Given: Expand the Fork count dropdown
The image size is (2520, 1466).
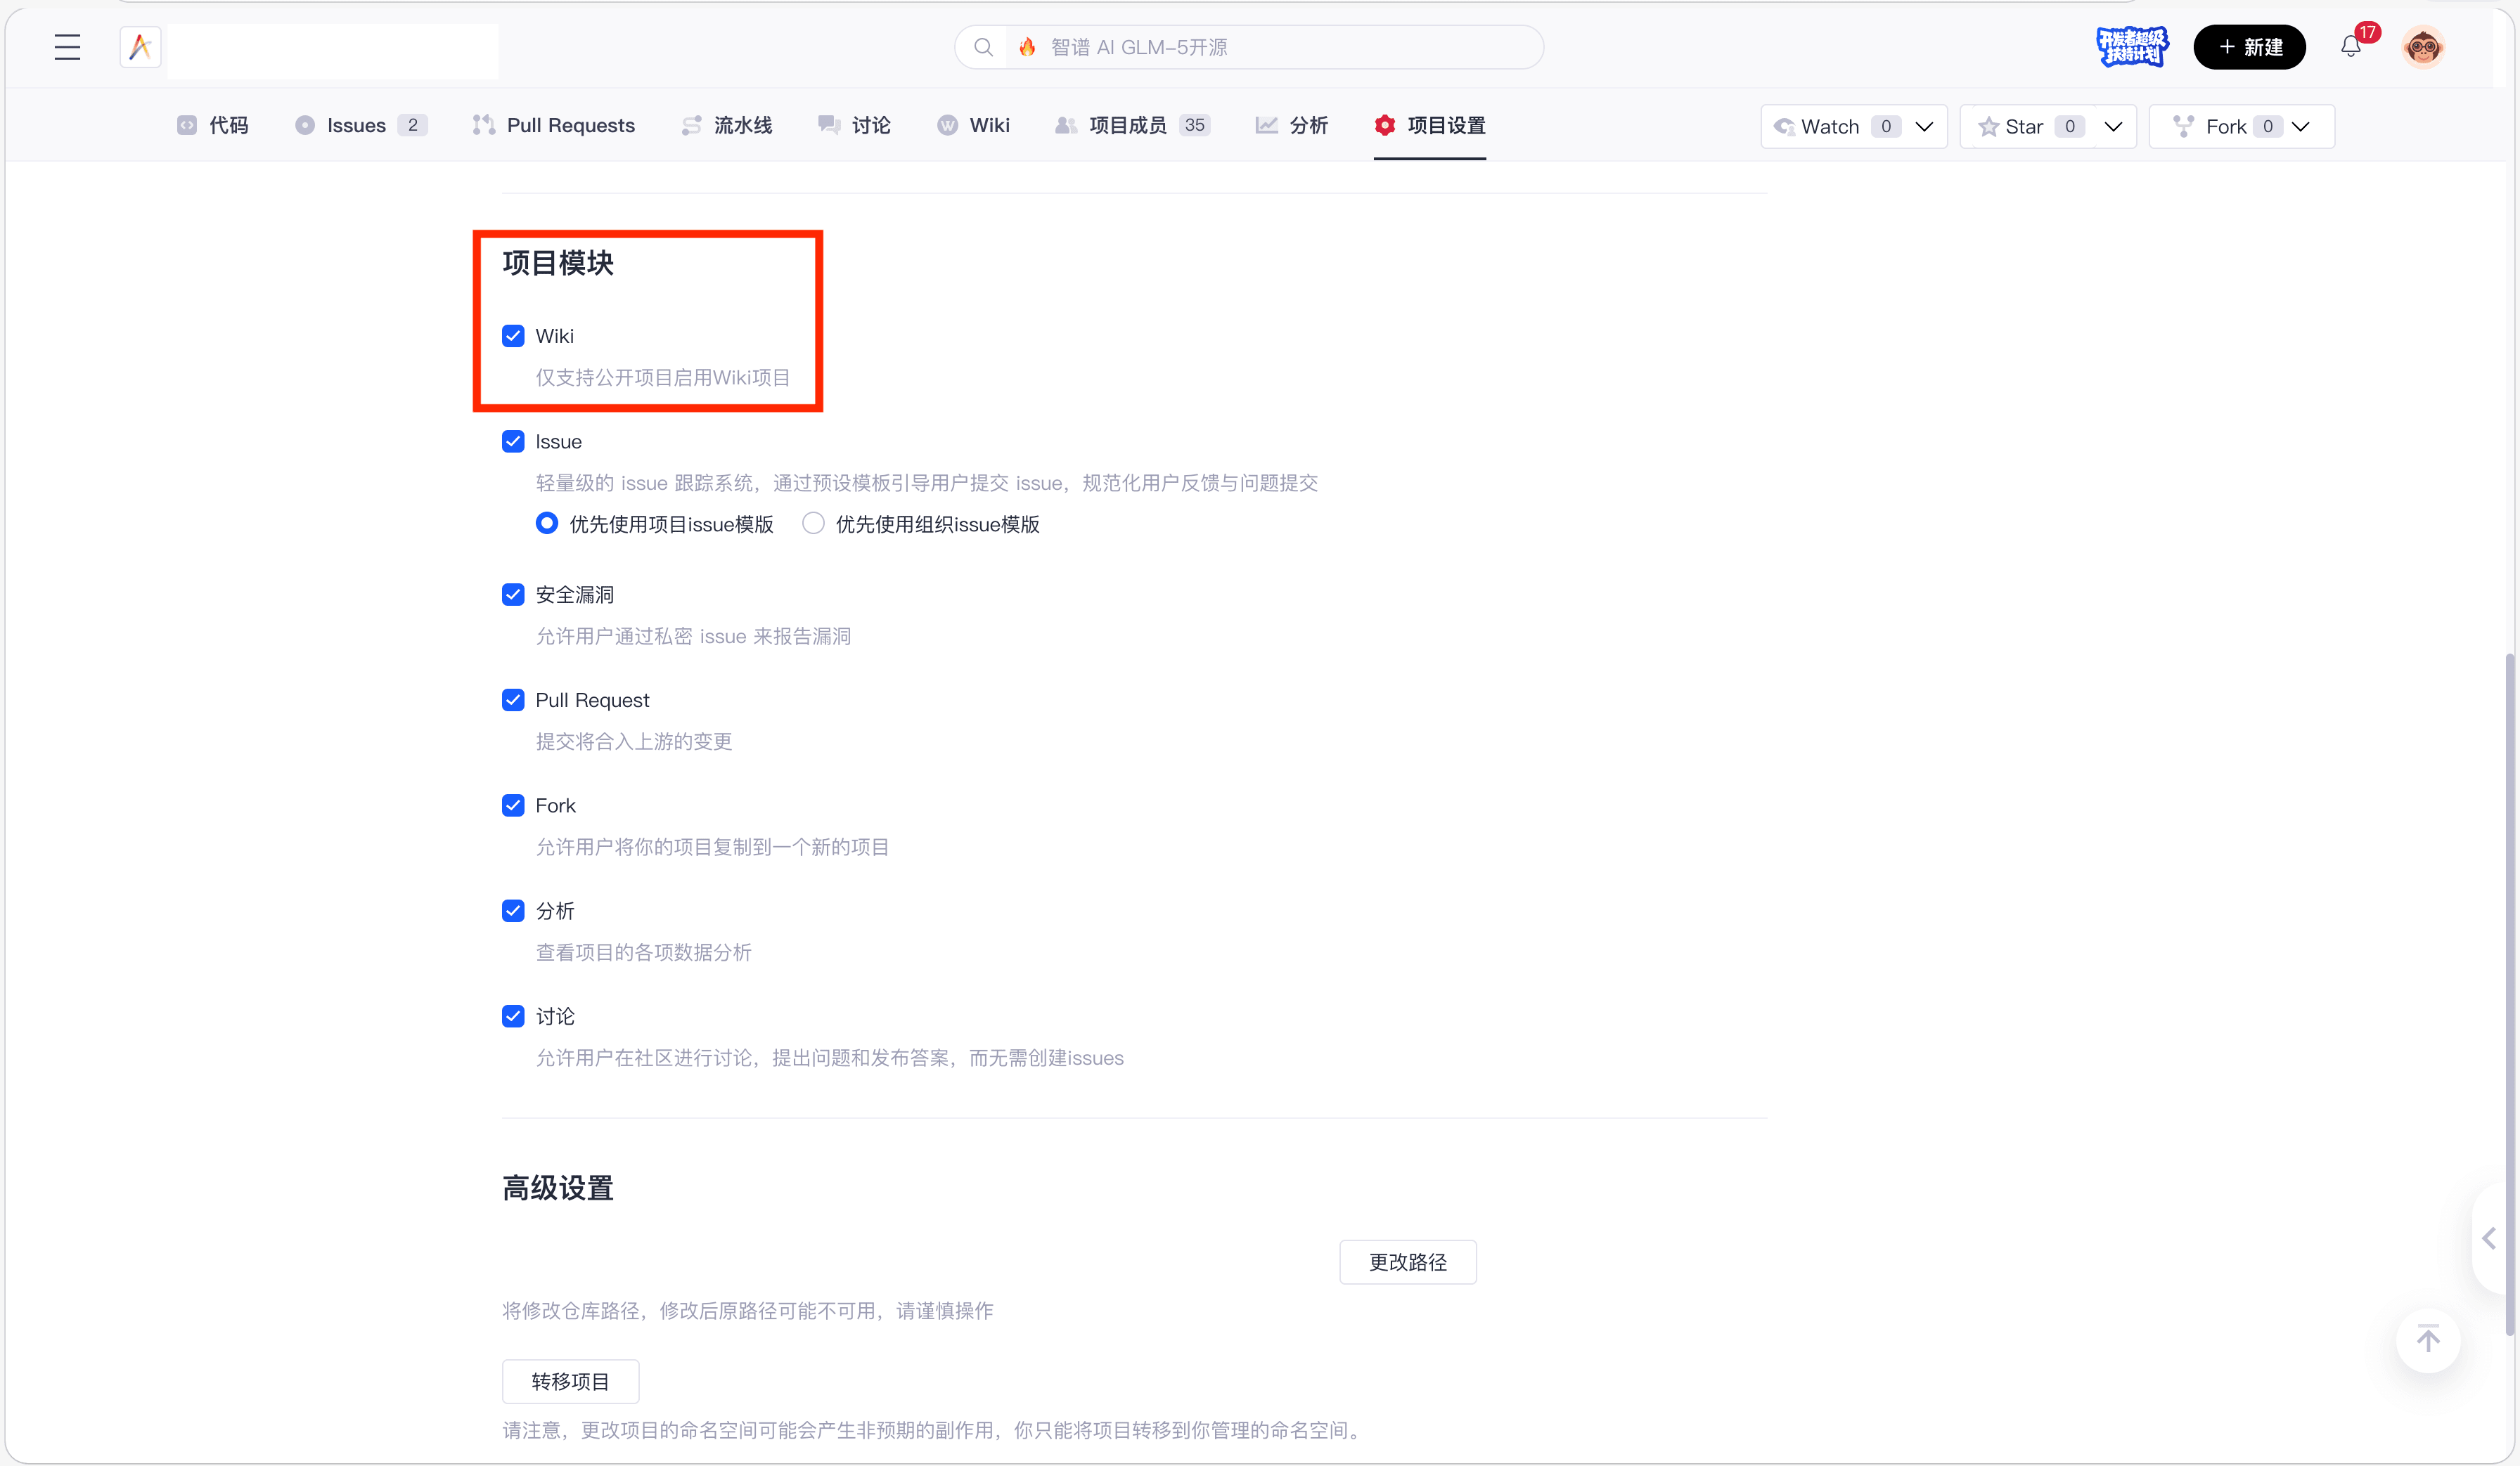Looking at the screenshot, I should pyautogui.click(x=2301, y=126).
